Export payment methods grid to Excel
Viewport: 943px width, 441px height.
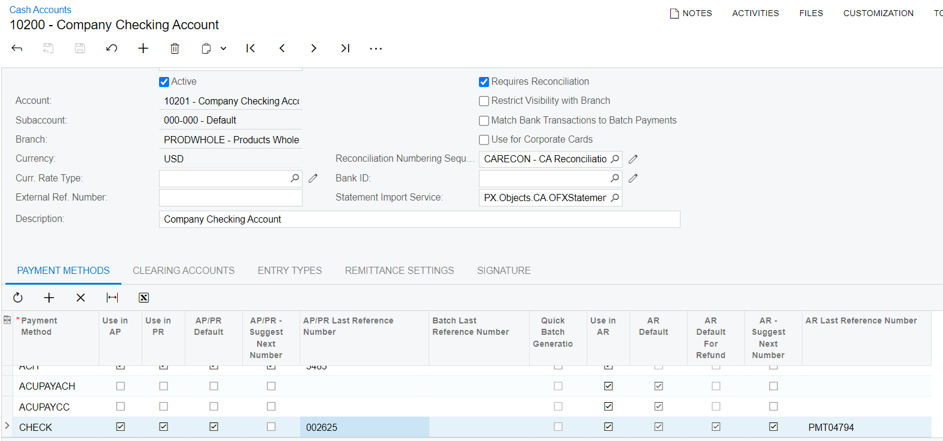click(x=144, y=298)
